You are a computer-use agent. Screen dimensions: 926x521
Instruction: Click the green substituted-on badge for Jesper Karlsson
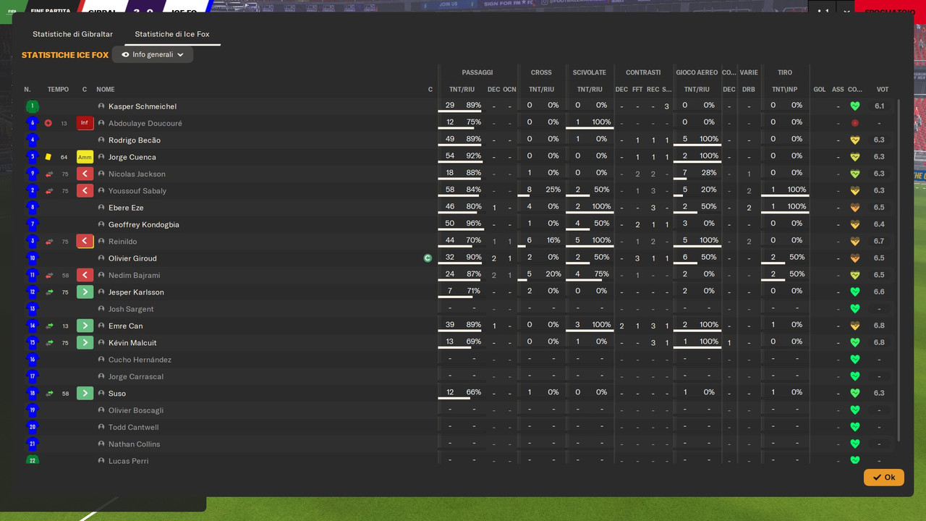[85, 292]
